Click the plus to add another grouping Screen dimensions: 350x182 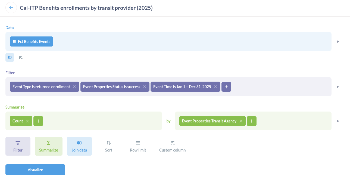click(251, 121)
